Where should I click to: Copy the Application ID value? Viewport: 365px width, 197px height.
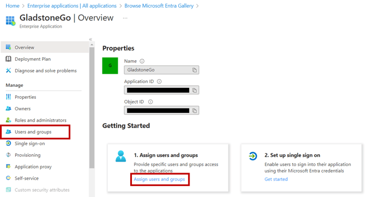194,90
